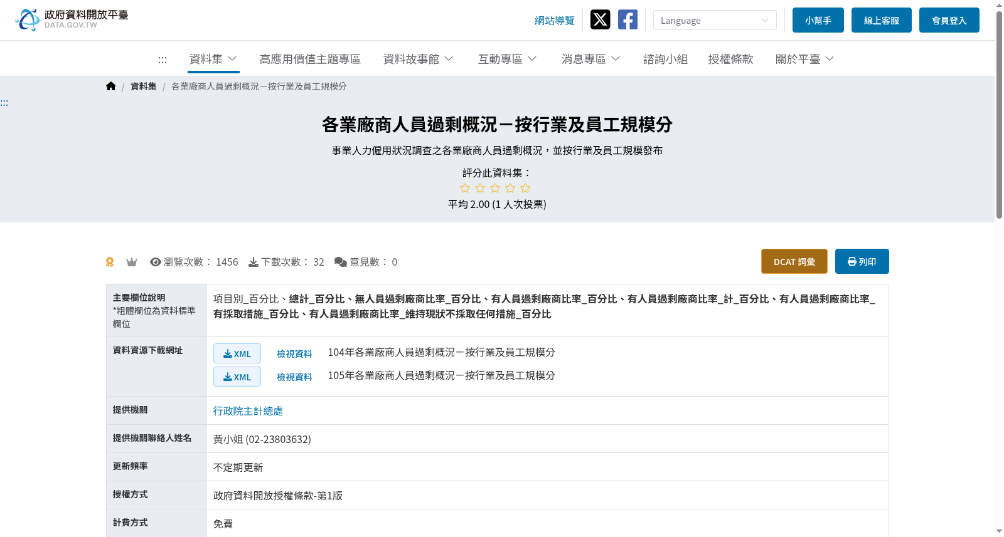Rate dataset with the first star
This screenshot has height=537, width=1004.
[465, 188]
